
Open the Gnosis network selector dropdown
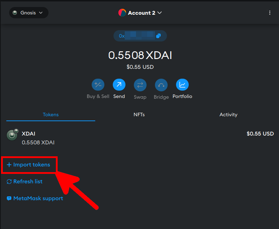click(x=28, y=13)
